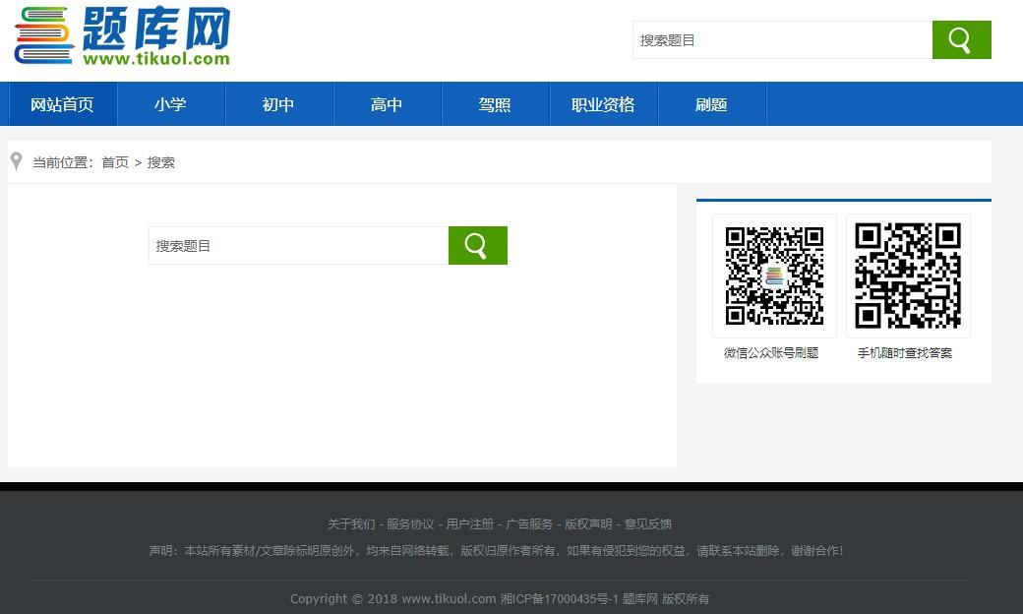
Task: Go to the 初中 section
Action: 278,104
